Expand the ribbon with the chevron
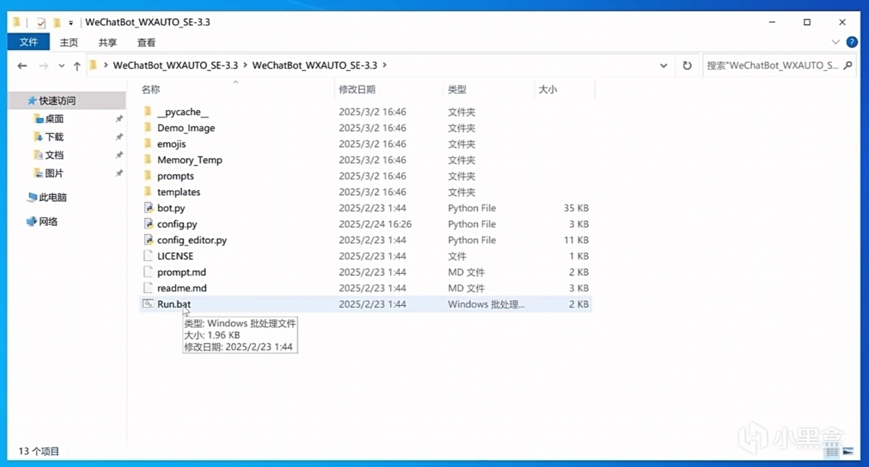The width and height of the screenshot is (869, 467). tap(836, 42)
